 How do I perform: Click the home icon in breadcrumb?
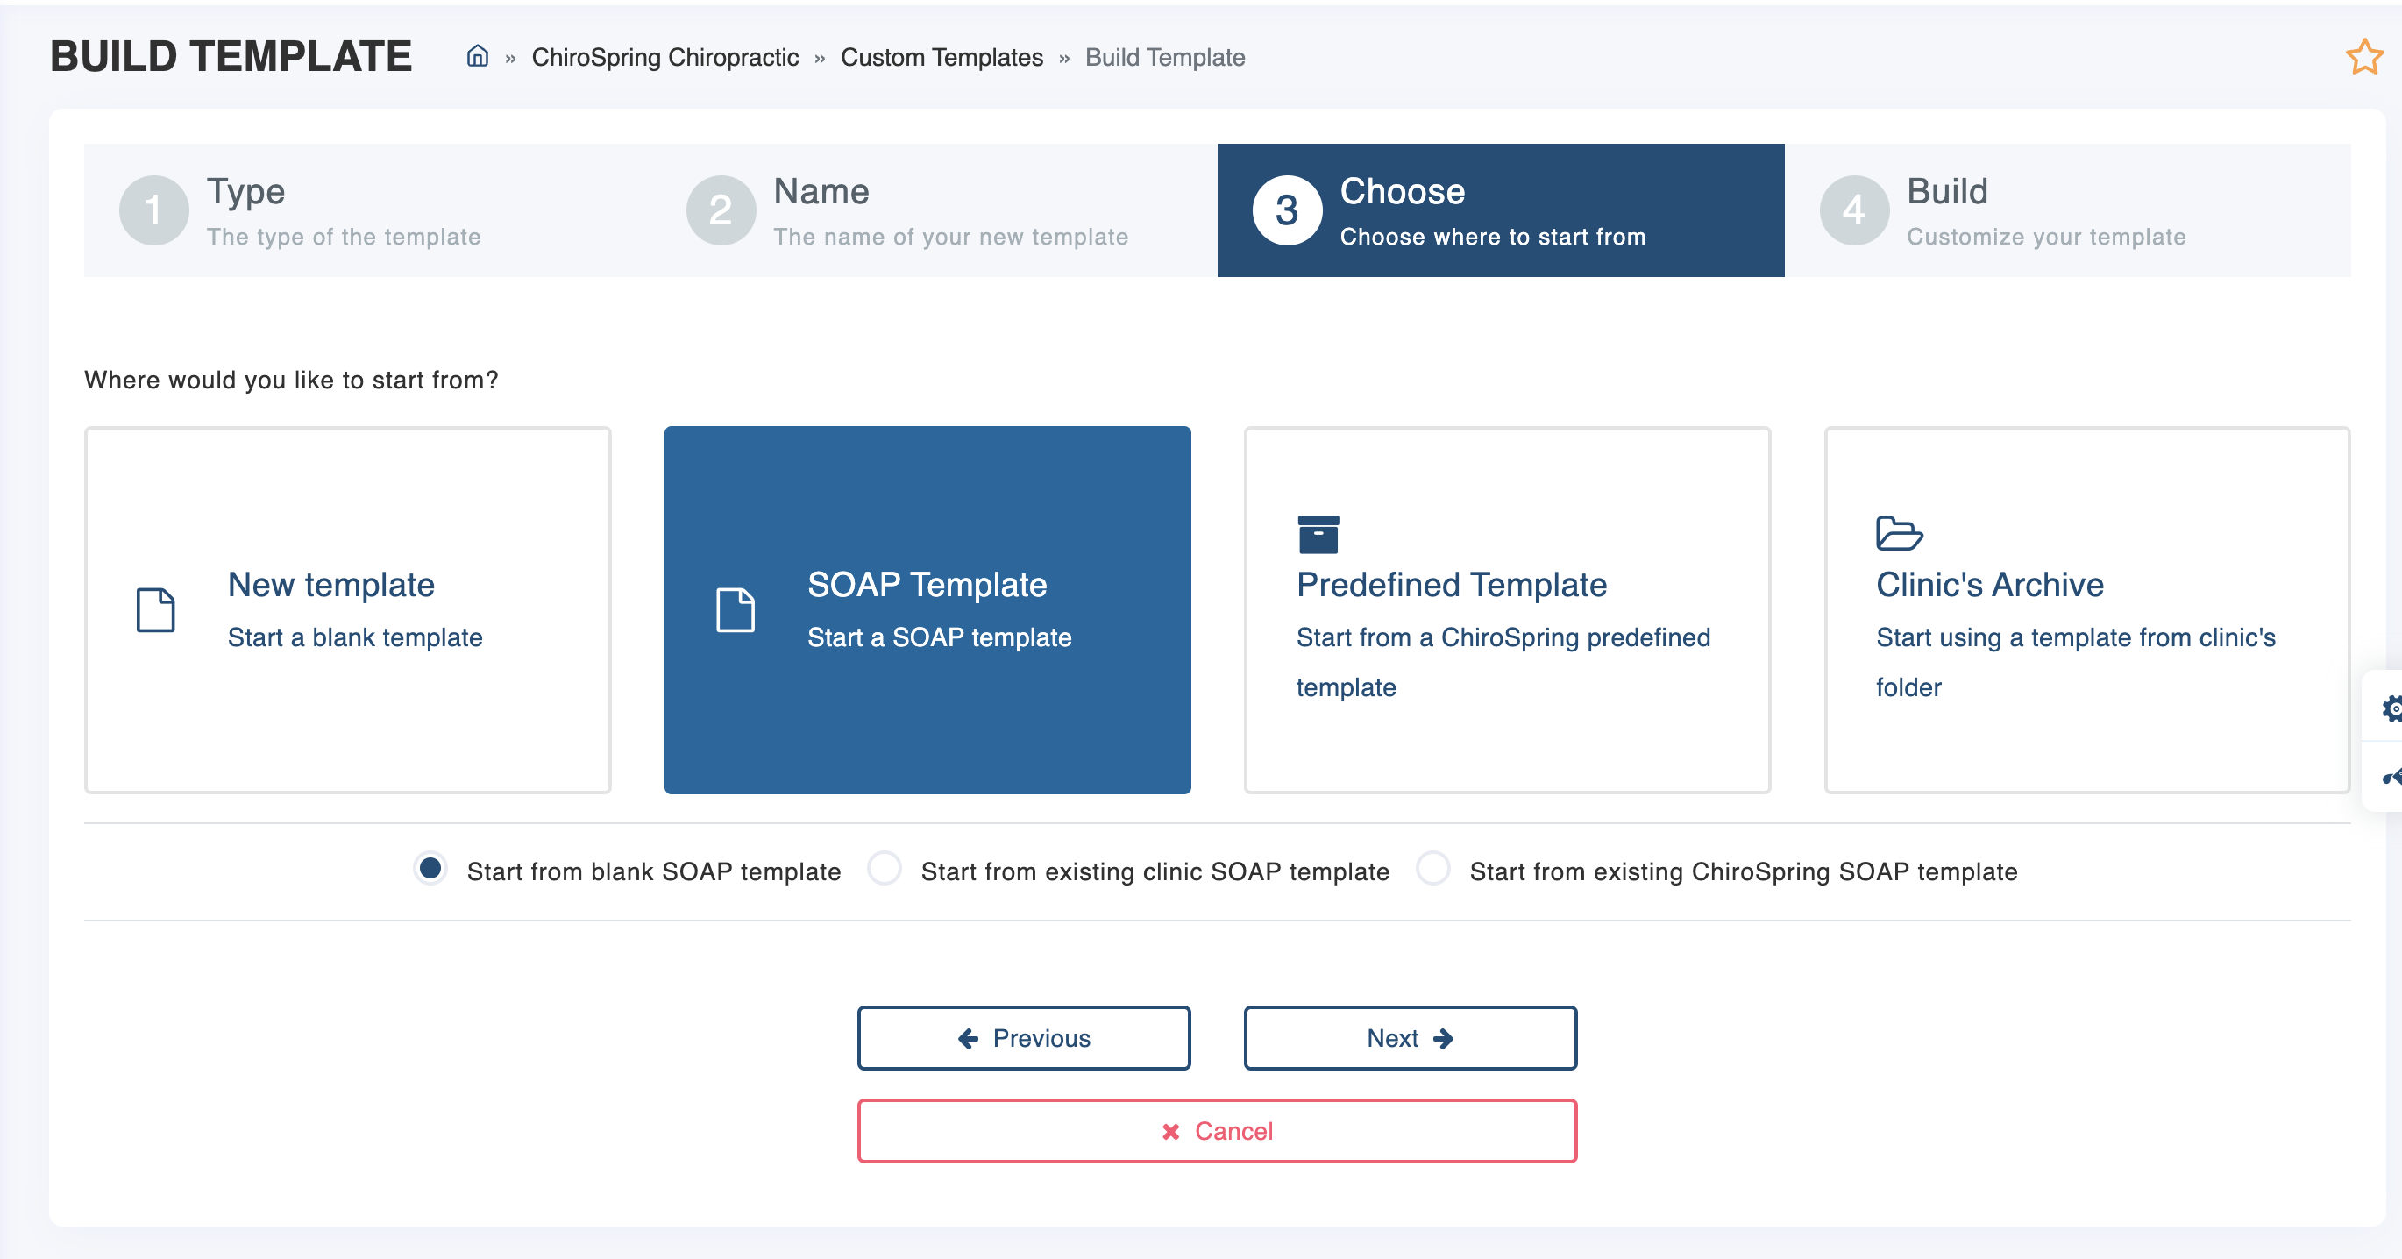[478, 57]
